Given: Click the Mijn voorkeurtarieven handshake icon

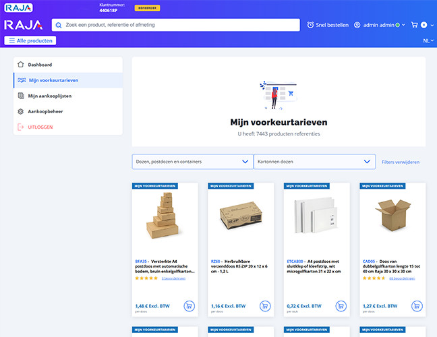Looking at the screenshot, I should (22, 80).
